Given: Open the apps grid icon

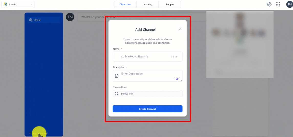Looking at the screenshot, I should point(278,4).
